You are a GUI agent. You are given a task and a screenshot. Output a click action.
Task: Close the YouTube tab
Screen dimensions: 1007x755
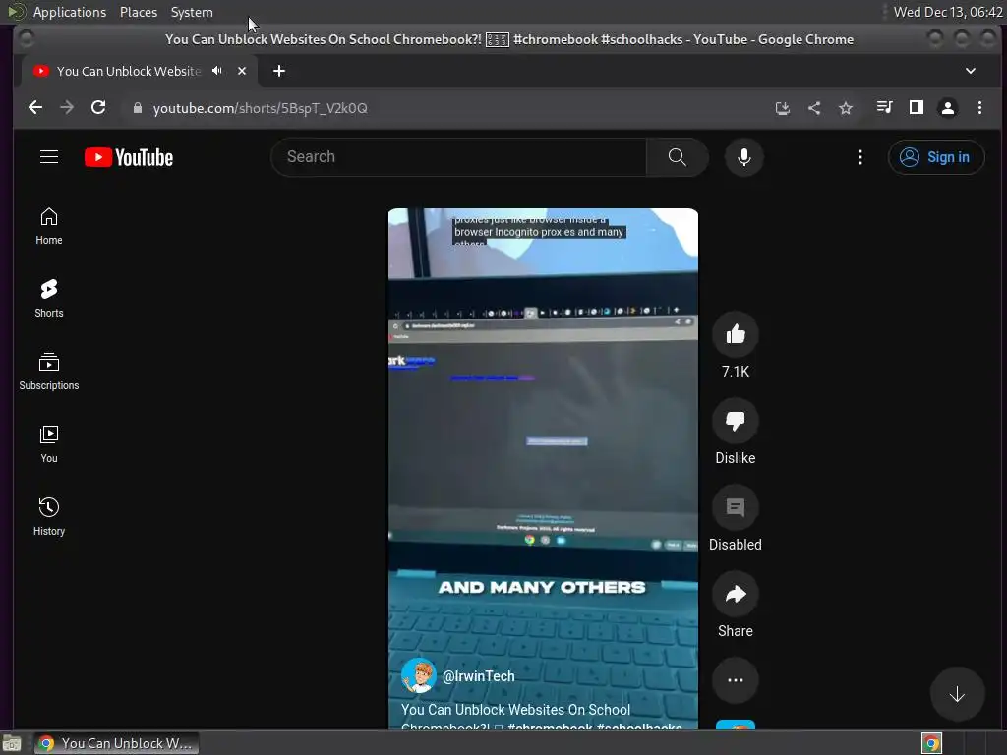(x=242, y=71)
